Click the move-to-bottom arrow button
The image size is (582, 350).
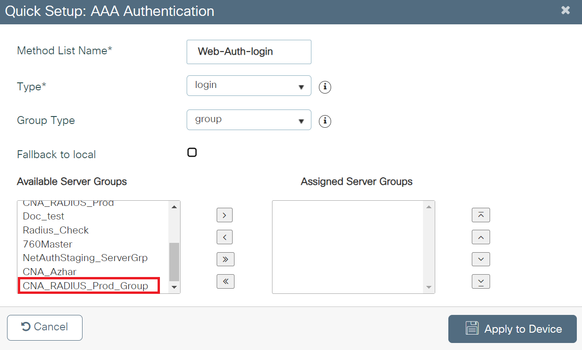(480, 281)
